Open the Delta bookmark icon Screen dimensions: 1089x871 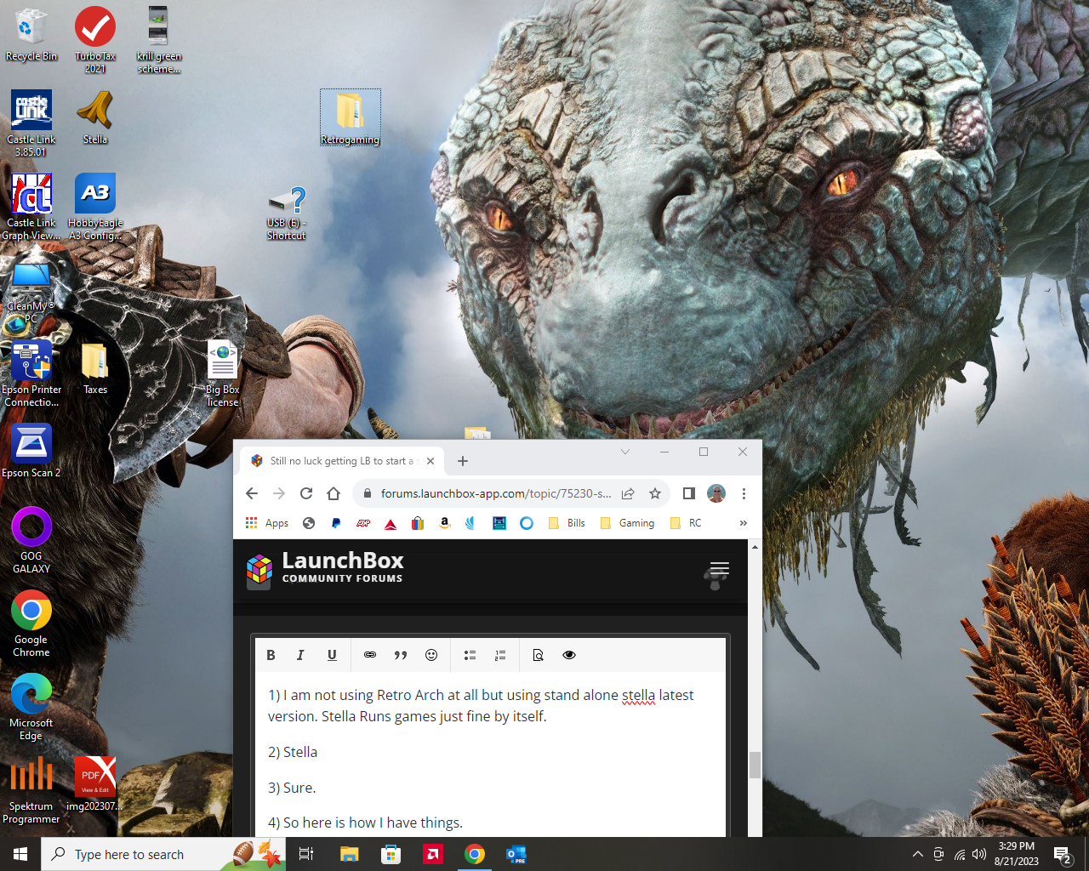[x=391, y=523]
